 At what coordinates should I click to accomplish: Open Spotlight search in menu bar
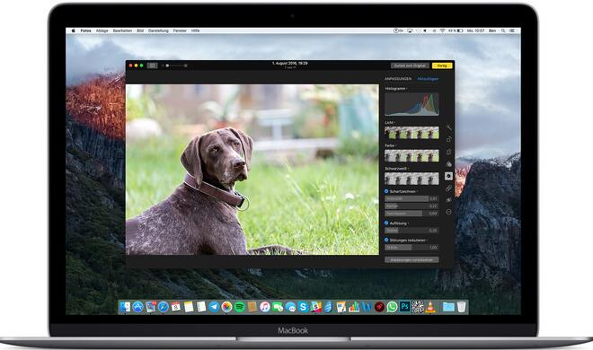point(503,31)
